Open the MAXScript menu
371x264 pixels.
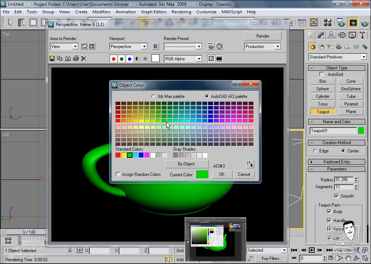[x=232, y=12]
